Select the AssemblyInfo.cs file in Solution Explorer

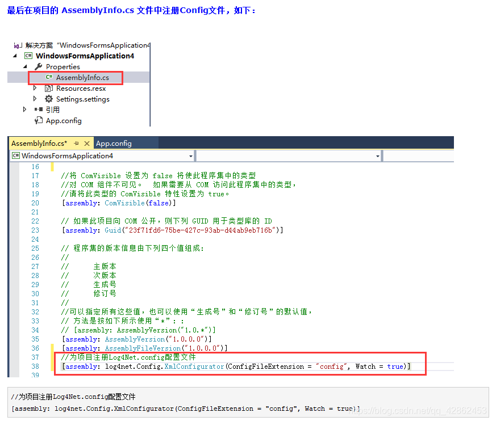[82, 77]
